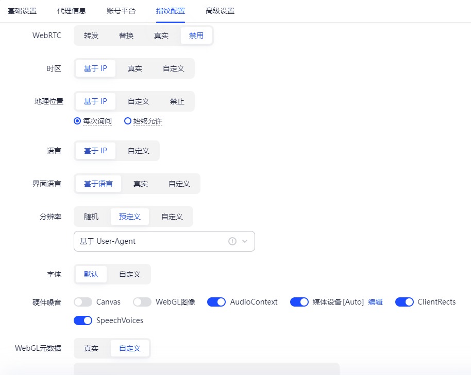
Task: Select the 每次询问 radio option
Action: click(77, 121)
